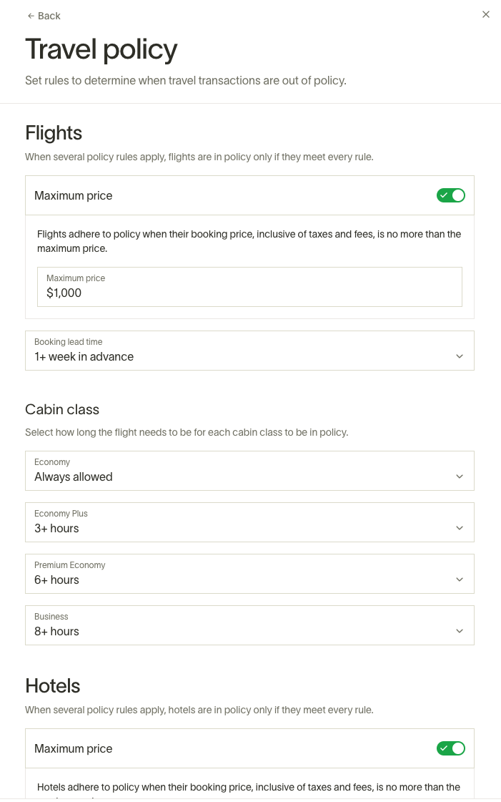Screen dimensions: 501x802
Task: Turn off the Hotels maximum price toggle
Action: 451,748
